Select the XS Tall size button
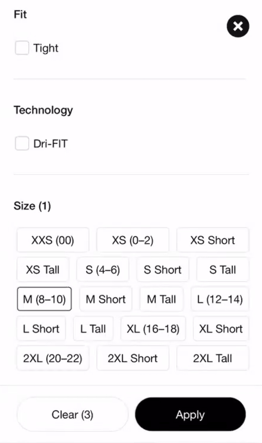The width and height of the screenshot is (262, 443). click(43, 270)
